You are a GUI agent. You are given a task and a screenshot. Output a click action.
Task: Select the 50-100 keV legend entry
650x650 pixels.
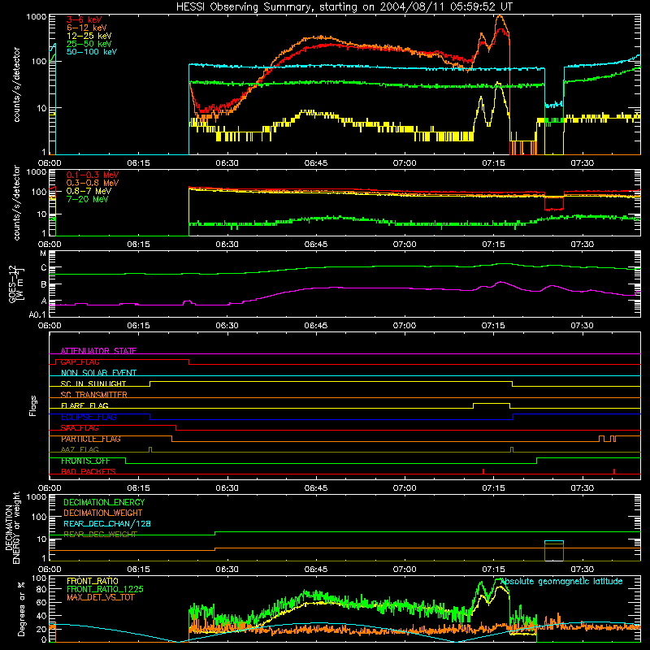tap(92, 52)
